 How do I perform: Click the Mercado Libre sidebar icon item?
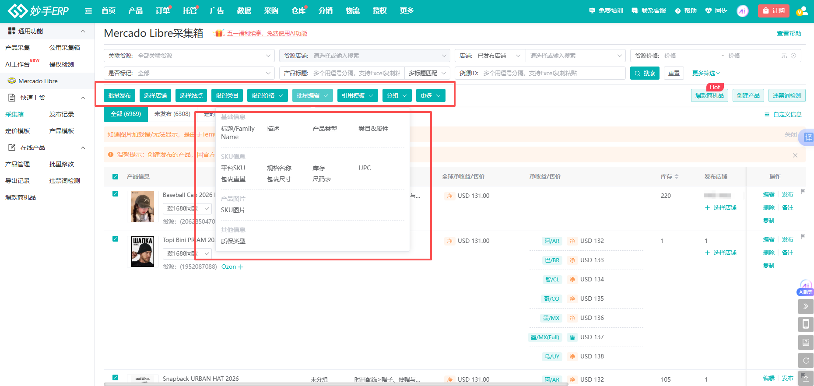(47, 81)
